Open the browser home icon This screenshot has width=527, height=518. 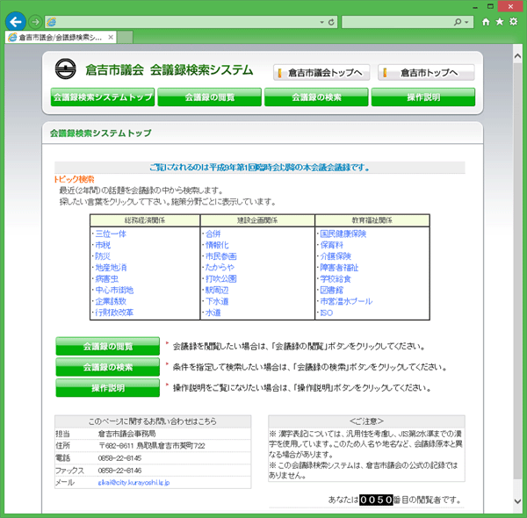click(486, 22)
